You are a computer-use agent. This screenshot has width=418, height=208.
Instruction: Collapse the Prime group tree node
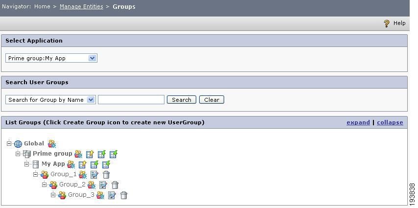(x=18, y=154)
